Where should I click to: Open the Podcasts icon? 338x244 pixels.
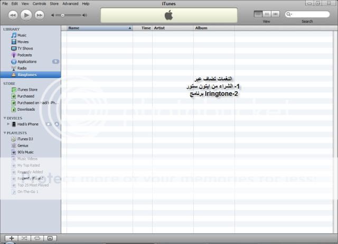[14, 55]
